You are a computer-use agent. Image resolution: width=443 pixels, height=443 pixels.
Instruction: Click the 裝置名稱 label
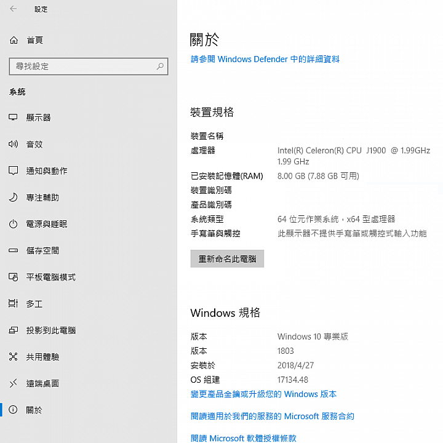click(x=207, y=136)
